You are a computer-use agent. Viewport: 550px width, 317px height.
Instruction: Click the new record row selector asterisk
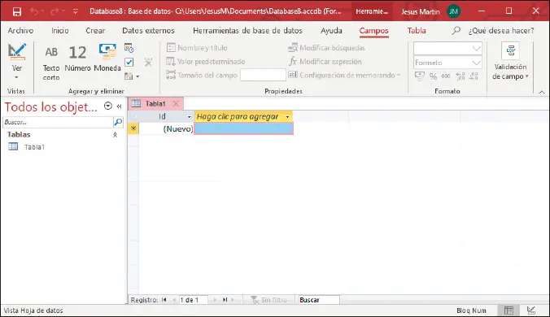click(133, 128)
